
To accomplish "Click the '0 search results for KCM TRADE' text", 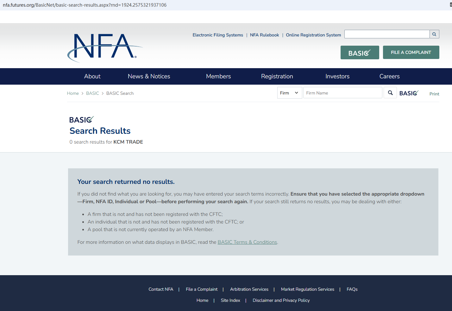I will tap(106, 142).
